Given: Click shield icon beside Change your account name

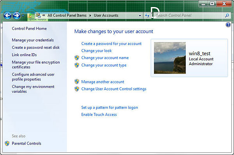Looking at the screenshot, I should point(77,58).
